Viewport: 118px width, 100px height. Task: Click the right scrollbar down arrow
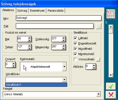[111, 75]
